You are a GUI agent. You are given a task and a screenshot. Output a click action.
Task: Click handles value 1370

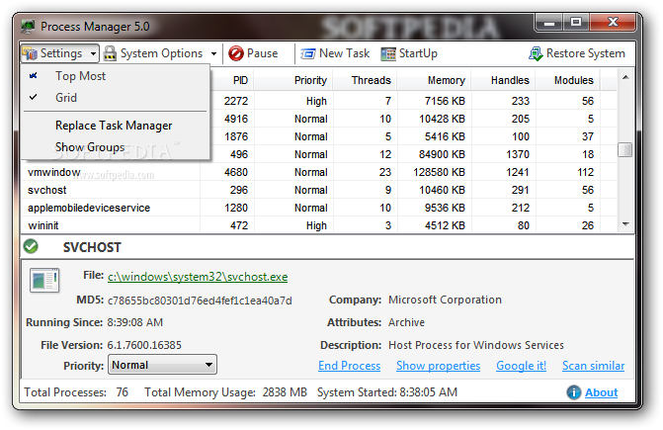pos(518,154)
